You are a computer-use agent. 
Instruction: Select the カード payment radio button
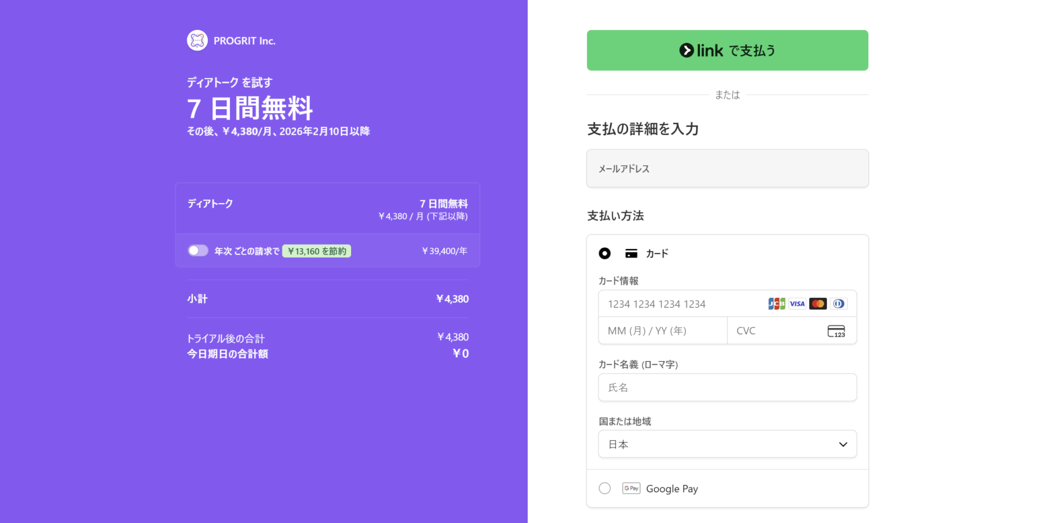tap(605, 253)
